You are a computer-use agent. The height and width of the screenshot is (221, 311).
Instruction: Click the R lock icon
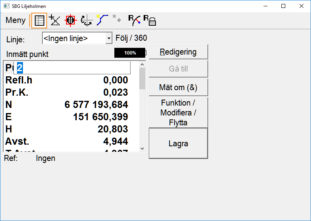[x=150, y=20]
